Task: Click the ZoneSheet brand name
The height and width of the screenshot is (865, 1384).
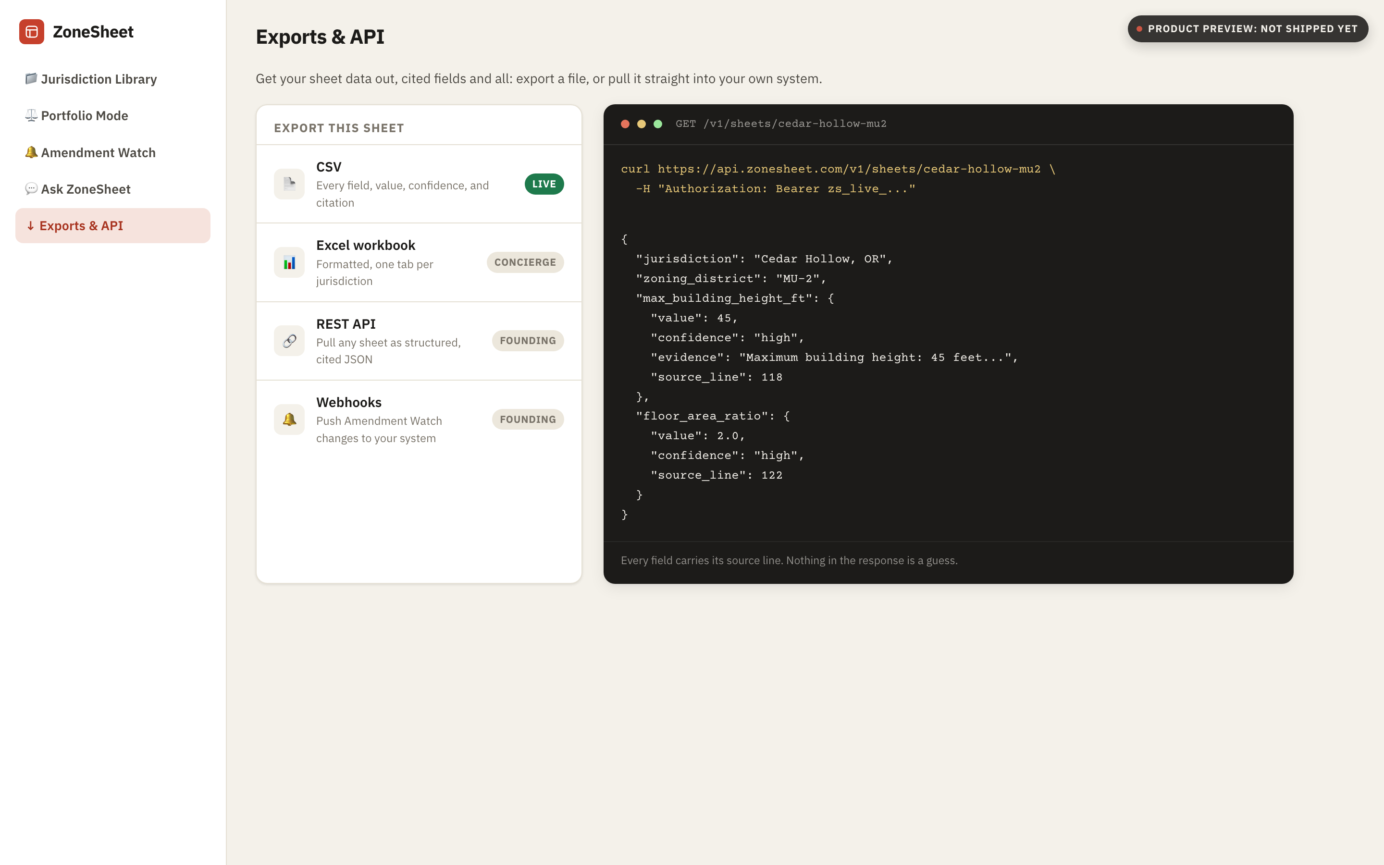Action: pos(93,31)
